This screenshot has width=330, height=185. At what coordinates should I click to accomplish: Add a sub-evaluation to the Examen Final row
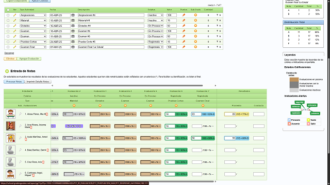[195, 47]
